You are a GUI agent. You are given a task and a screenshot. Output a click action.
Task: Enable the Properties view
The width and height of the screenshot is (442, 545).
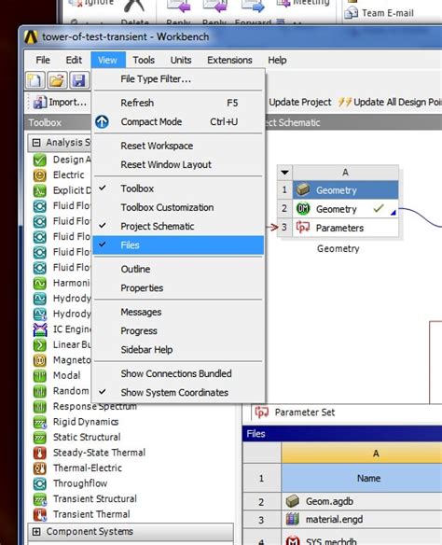pyautogui.click(x=178, y=287)
